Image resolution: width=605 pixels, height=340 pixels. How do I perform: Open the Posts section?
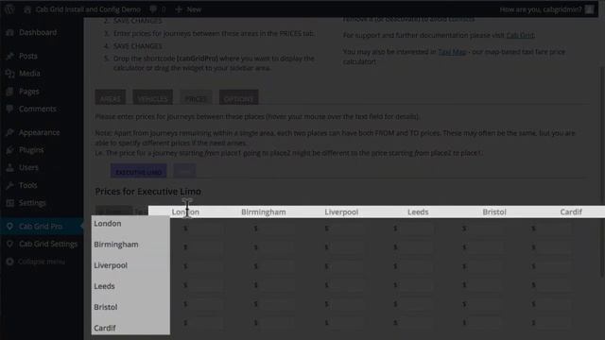[28, 56]
